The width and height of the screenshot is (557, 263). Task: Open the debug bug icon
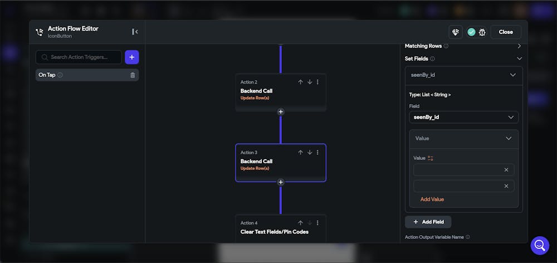(x=482, y=32)
